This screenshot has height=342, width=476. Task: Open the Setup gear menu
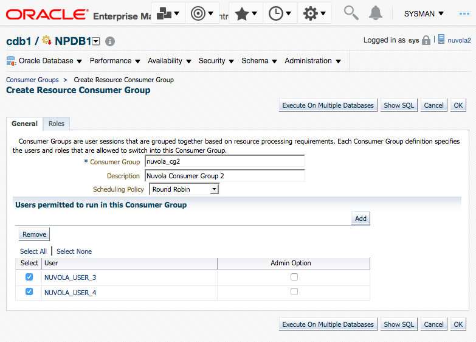click(314, 13)
